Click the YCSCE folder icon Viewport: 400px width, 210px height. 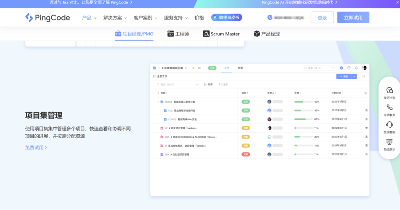coord(162,102)
